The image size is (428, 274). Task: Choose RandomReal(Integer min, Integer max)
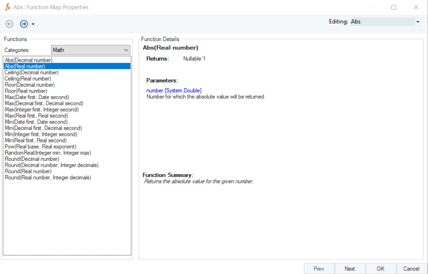(48, 153)
